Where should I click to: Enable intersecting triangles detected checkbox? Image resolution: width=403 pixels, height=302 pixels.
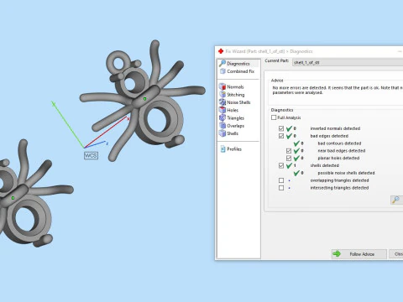click(281, 188)
